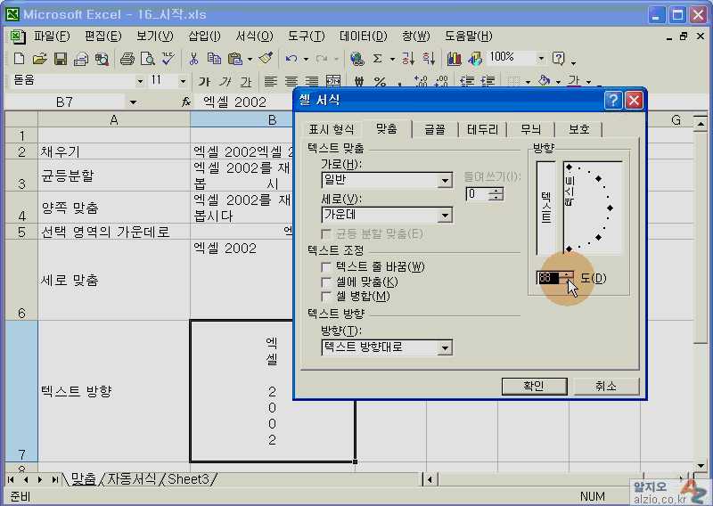Click the Undo arrow icon
The height and width of the screenshot is (506, 713).
[291, 59]
